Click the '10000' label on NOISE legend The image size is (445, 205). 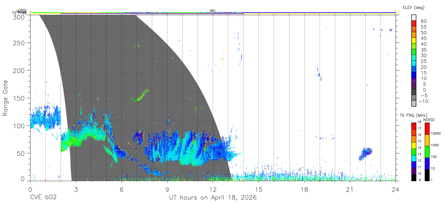click(x=436, y=133)
